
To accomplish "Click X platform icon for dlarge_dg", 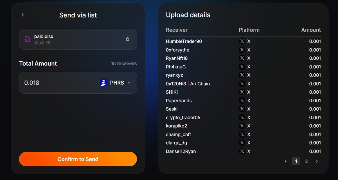I will [x=242, y=143].
